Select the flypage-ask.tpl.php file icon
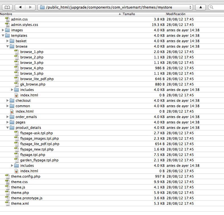The height and width of the screenshot is (215, 224). [16, 133]
